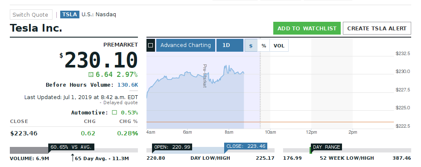This screenshot has width=421, height=167.
Task: Toggle the VOL chart overlay
Action: pyautogui.click(x=279, y=45)
